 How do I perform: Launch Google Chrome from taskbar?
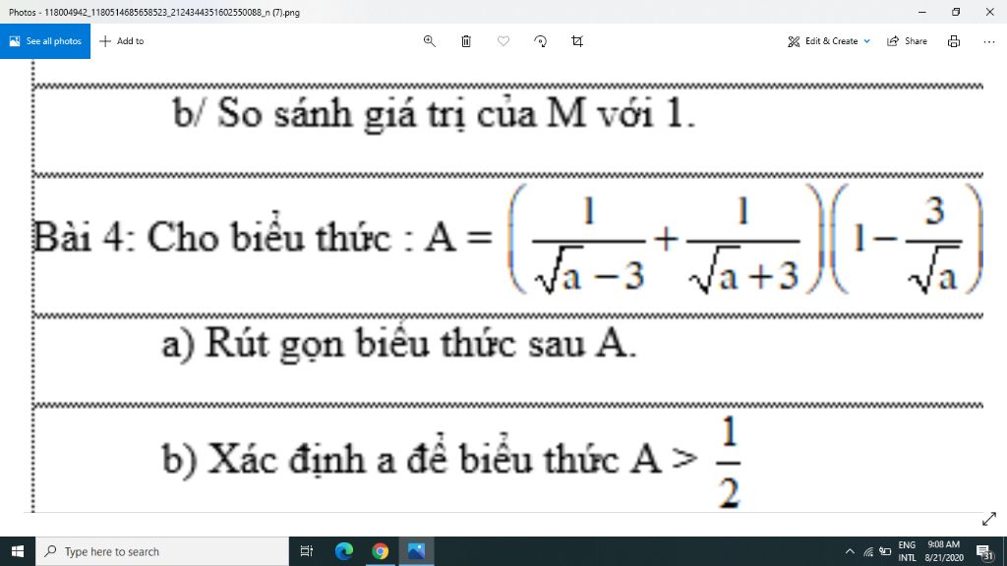coord(381,551)
